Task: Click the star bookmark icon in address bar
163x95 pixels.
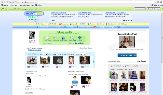Action: point(11,2)
